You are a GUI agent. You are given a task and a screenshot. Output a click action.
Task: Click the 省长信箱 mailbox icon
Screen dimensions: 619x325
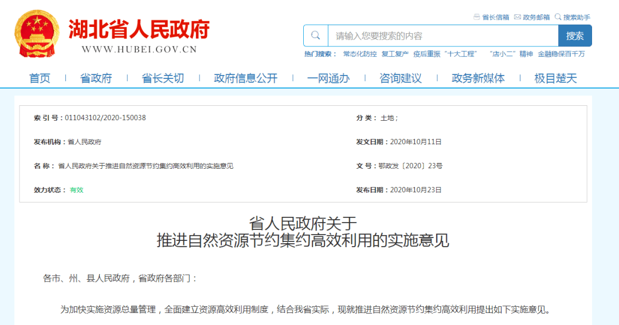(x=477, y=17)
